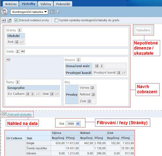
Task: Open properties icon in Označení měr row
Action: (x=97, y=66)
